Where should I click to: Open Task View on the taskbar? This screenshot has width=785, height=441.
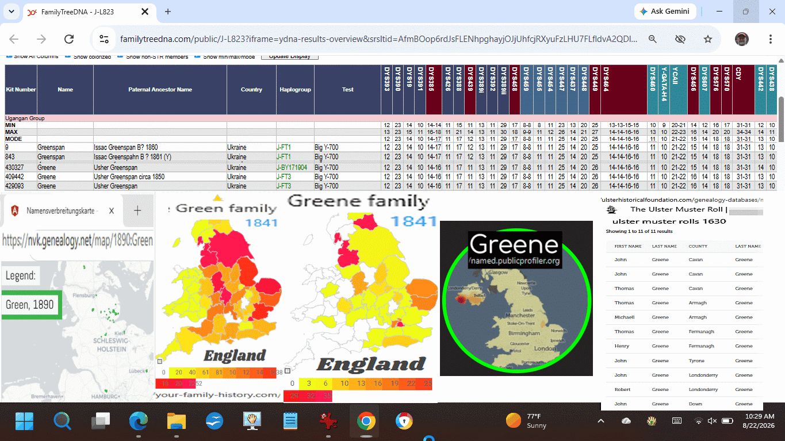point(101,421)
